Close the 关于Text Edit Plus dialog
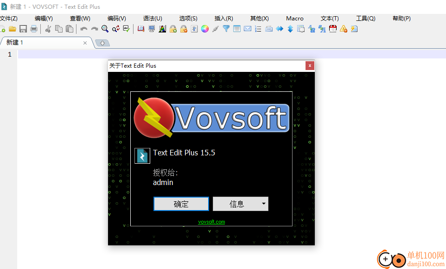 click(310, 66)
